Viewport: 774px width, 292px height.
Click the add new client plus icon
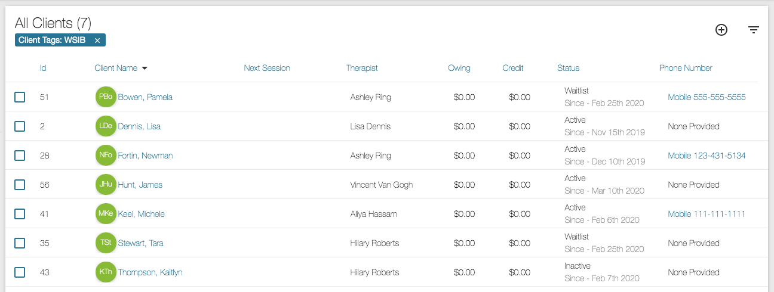point(721,30)
